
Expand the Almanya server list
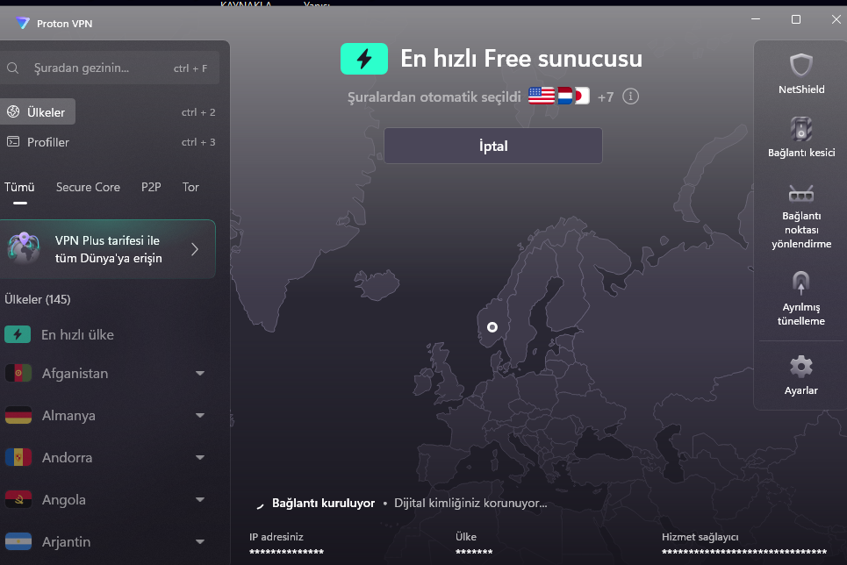[200, 415]
